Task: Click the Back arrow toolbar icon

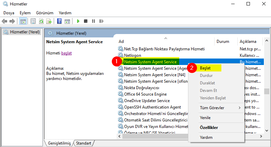Action: click(x=4, y=21)
